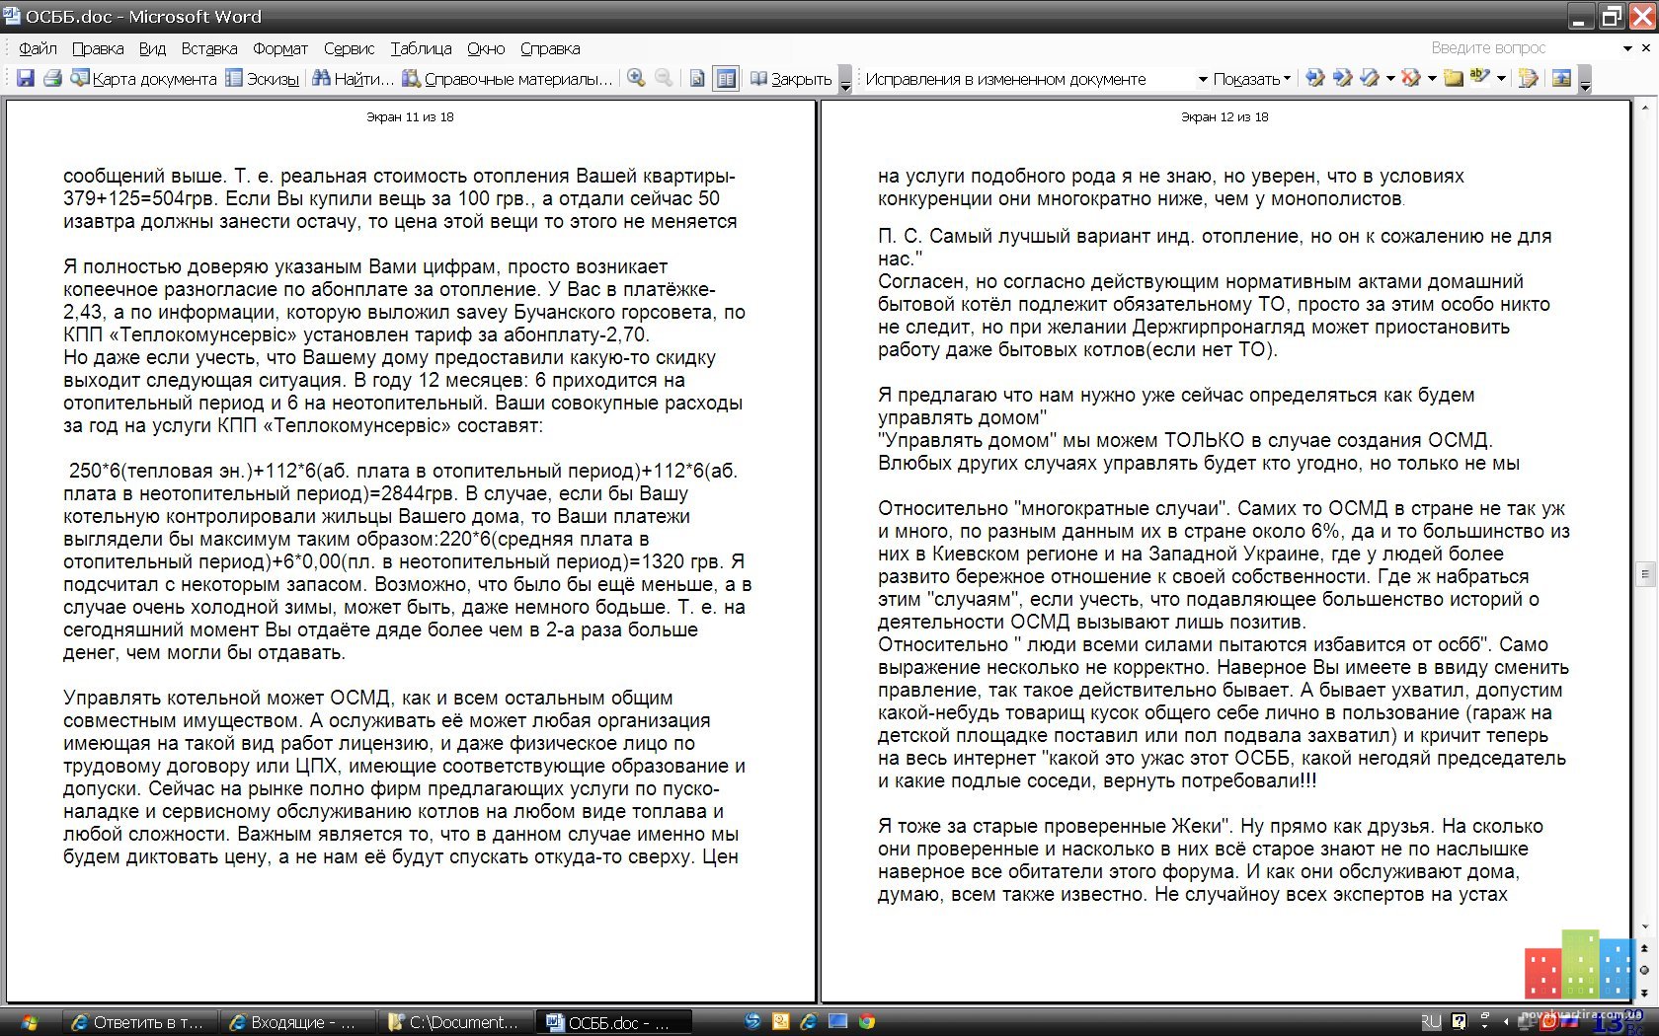The width and height of the screenshot is (1659, 1036).
Task: Click ОСББ.doc taskbar button
Action: pos(614,1022)
